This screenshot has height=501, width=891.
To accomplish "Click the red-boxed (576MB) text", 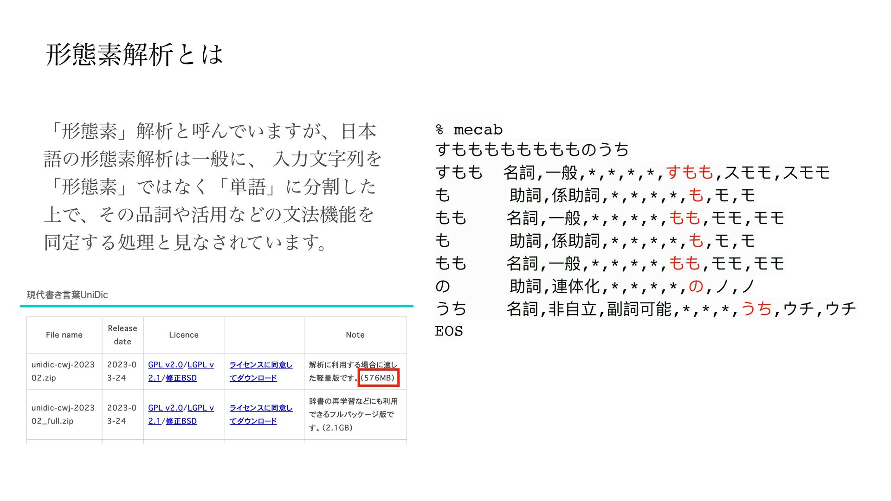I will coord(378,378).
